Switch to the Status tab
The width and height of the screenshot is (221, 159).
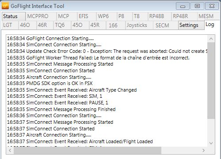[14, 16]
